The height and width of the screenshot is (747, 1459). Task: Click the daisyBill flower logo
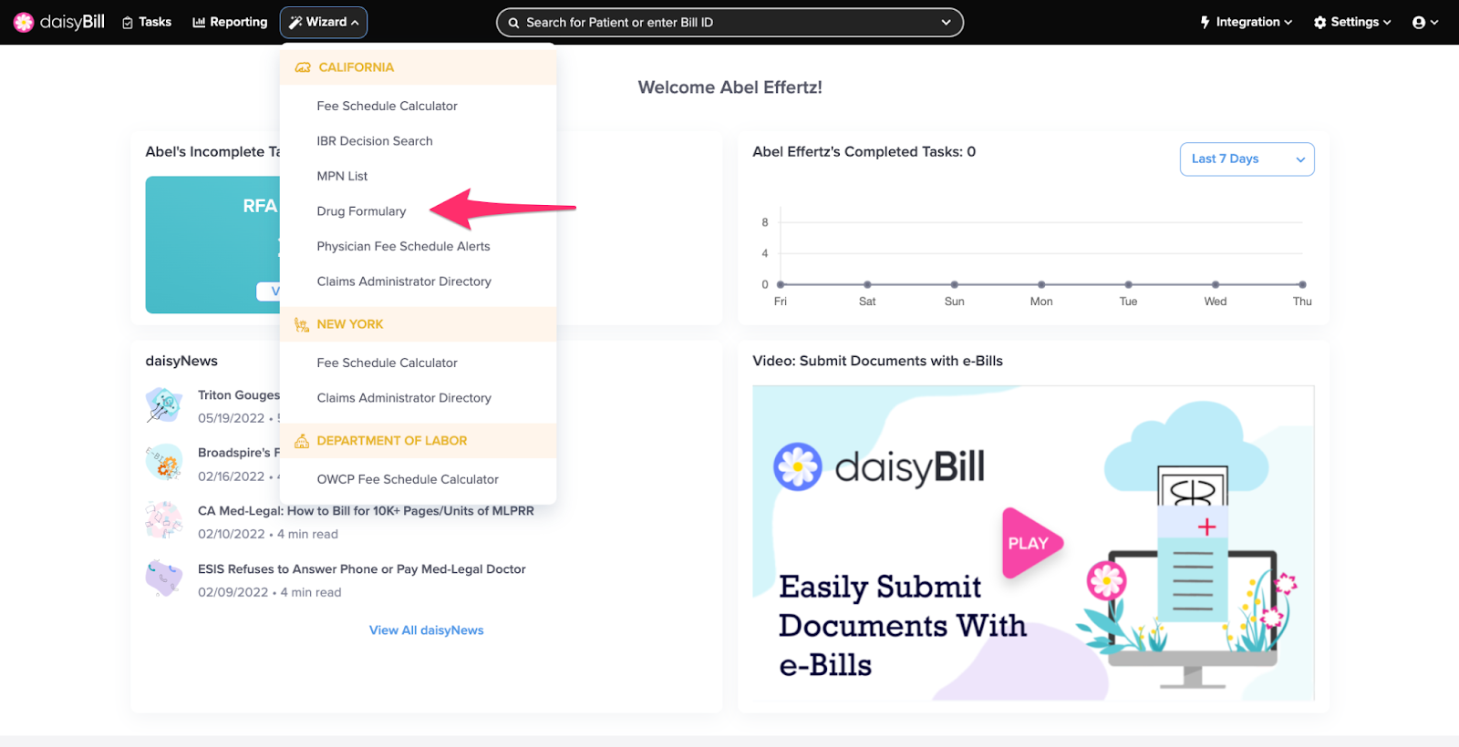(24, 22)
